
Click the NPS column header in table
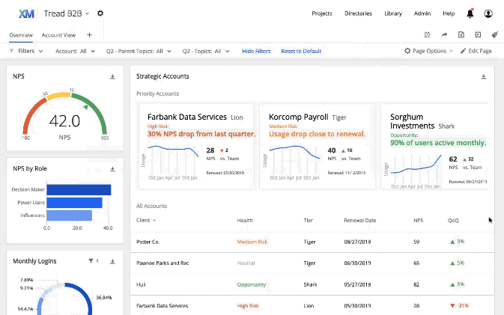[418, 220]
